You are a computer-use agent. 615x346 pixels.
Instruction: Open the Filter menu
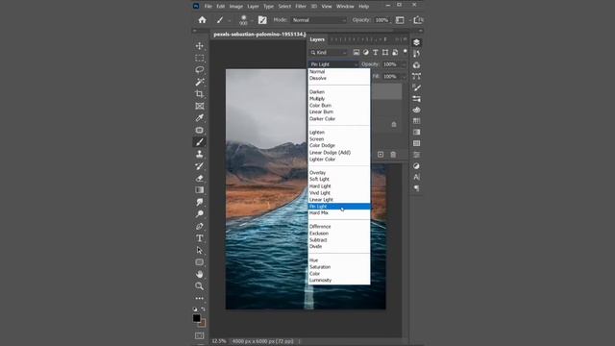(x=301, y=7)
